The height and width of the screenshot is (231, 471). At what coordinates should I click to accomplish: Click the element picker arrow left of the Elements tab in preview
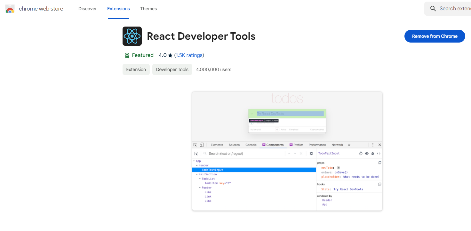(195, 145)
